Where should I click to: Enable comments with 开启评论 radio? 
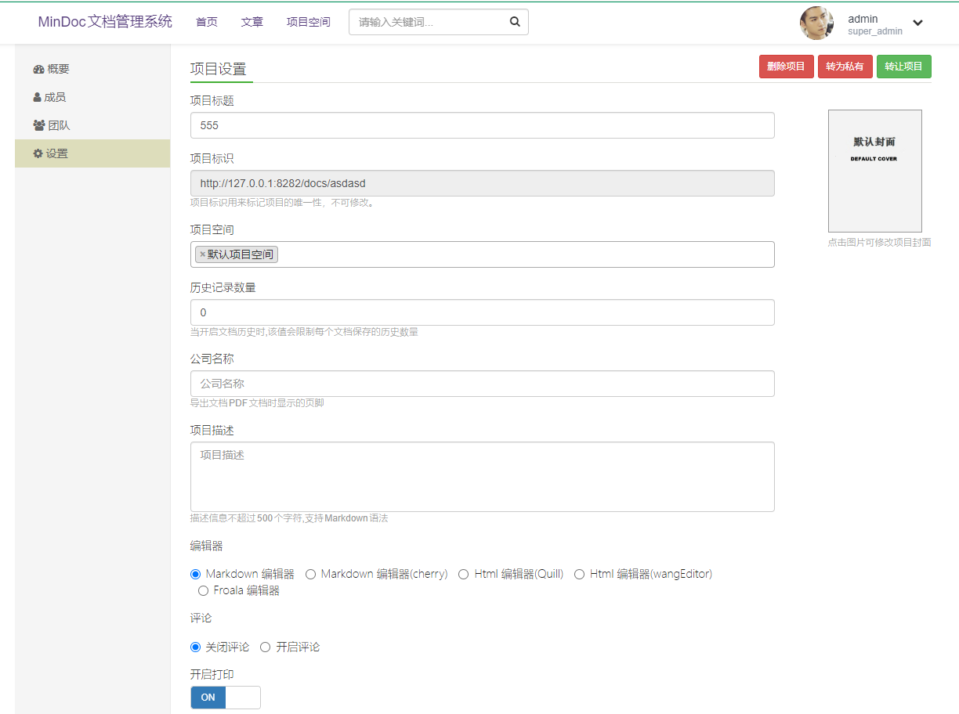tap(266, 647)
